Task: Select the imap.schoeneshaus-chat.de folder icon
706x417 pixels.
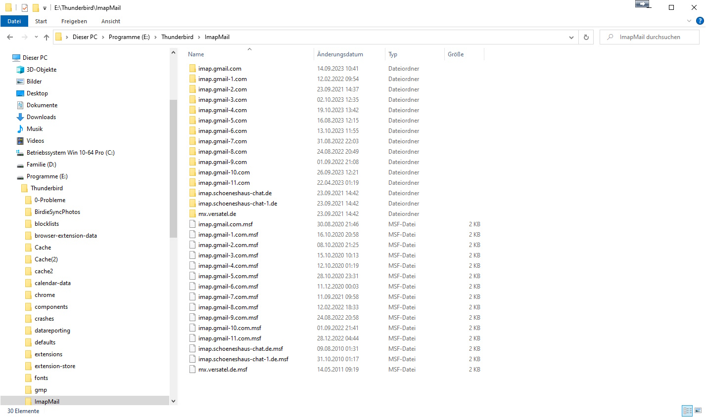Action: coord(192,193)
